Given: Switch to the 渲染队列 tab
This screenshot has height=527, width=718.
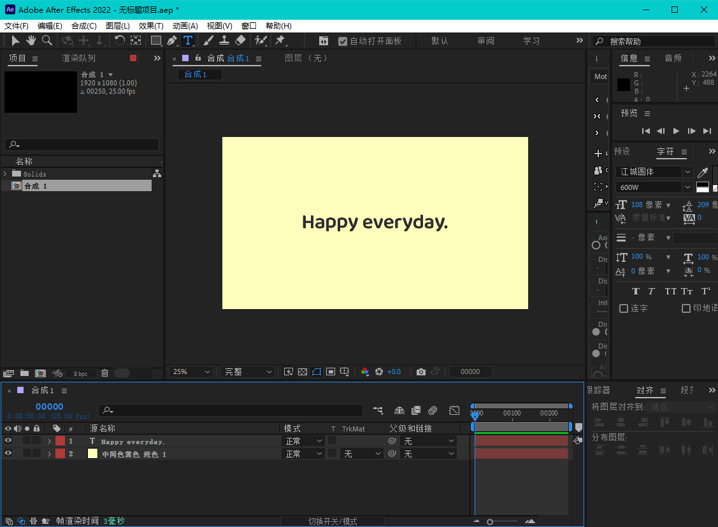Looking at the screenshot, I should [x=78, y=58].
